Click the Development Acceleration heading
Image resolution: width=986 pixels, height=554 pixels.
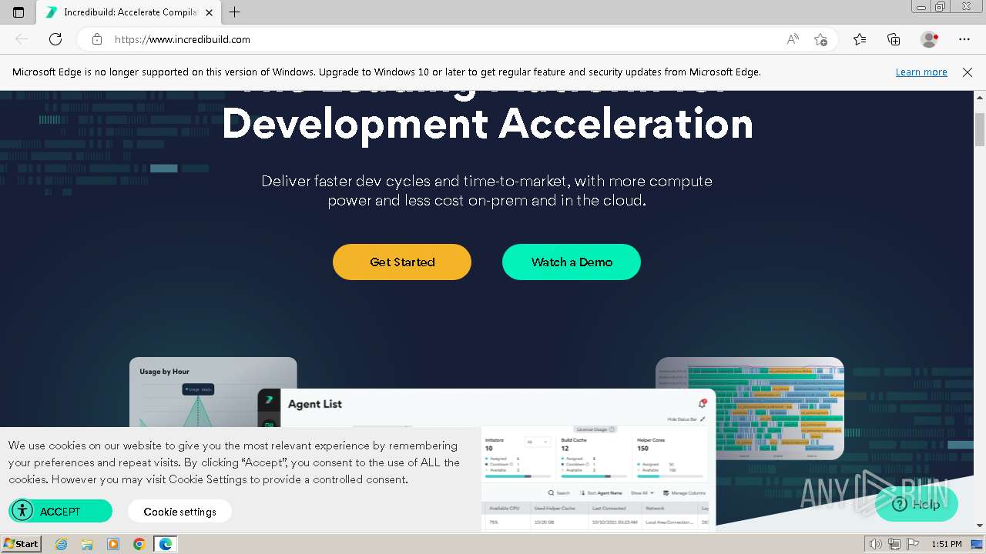point(487,123)
